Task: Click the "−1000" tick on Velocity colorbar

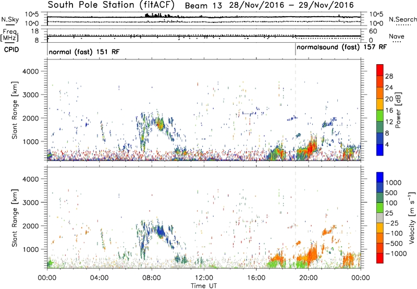Action: [396, 254]
